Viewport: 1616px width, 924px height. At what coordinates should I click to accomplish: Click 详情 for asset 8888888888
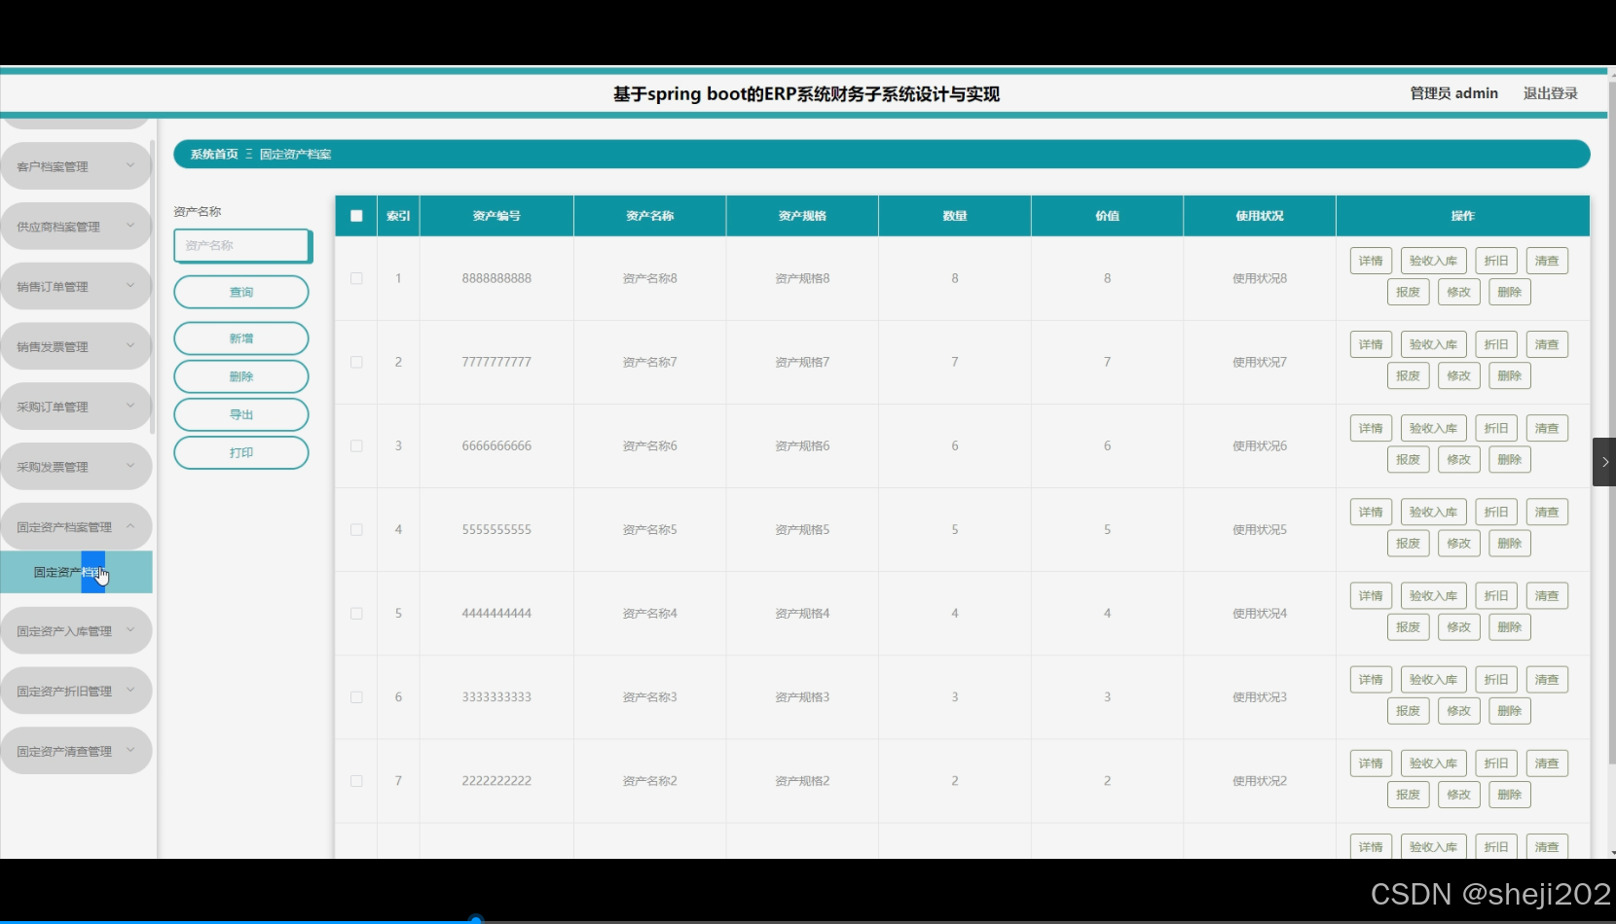(x=1371, y=261)
